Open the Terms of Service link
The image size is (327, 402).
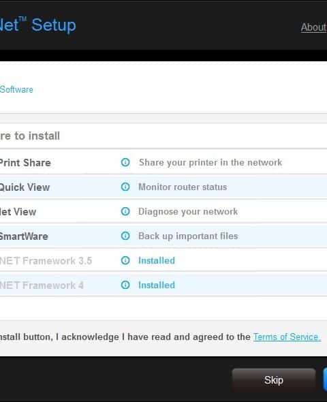287,337
